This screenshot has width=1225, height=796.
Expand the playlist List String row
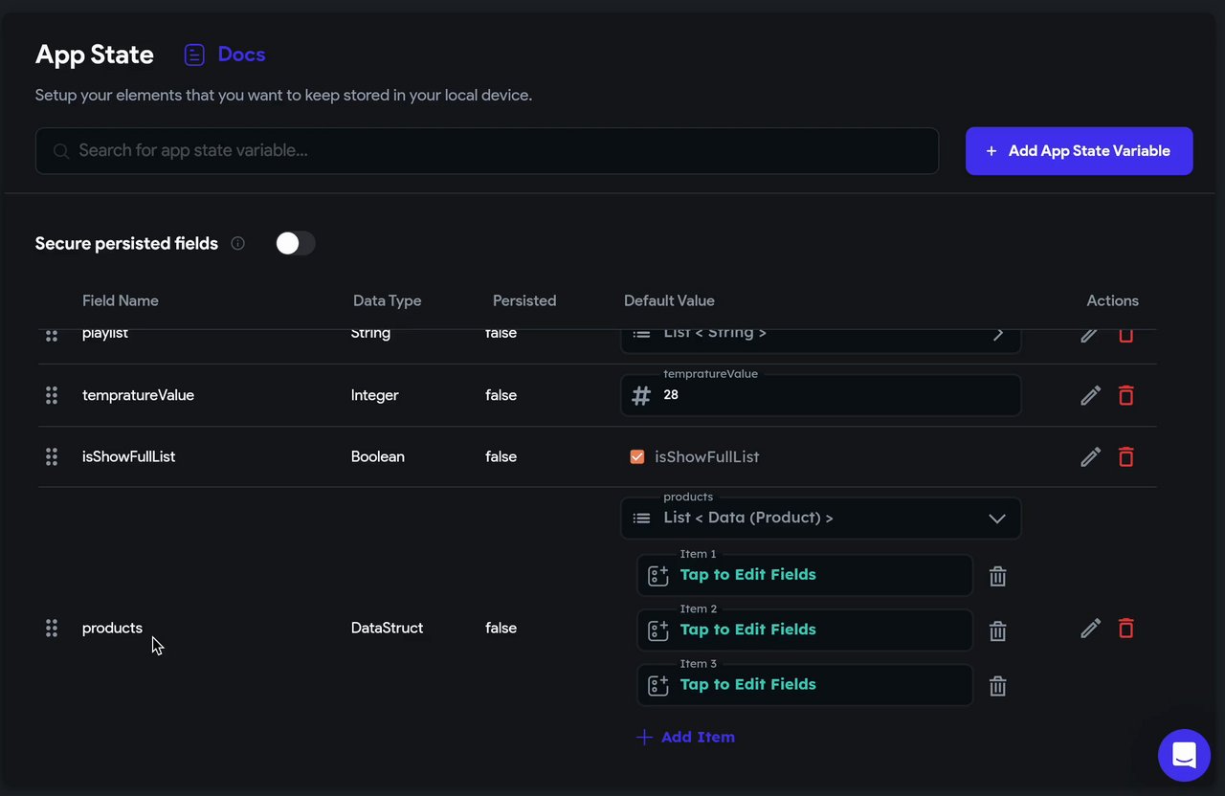(997, 335)
